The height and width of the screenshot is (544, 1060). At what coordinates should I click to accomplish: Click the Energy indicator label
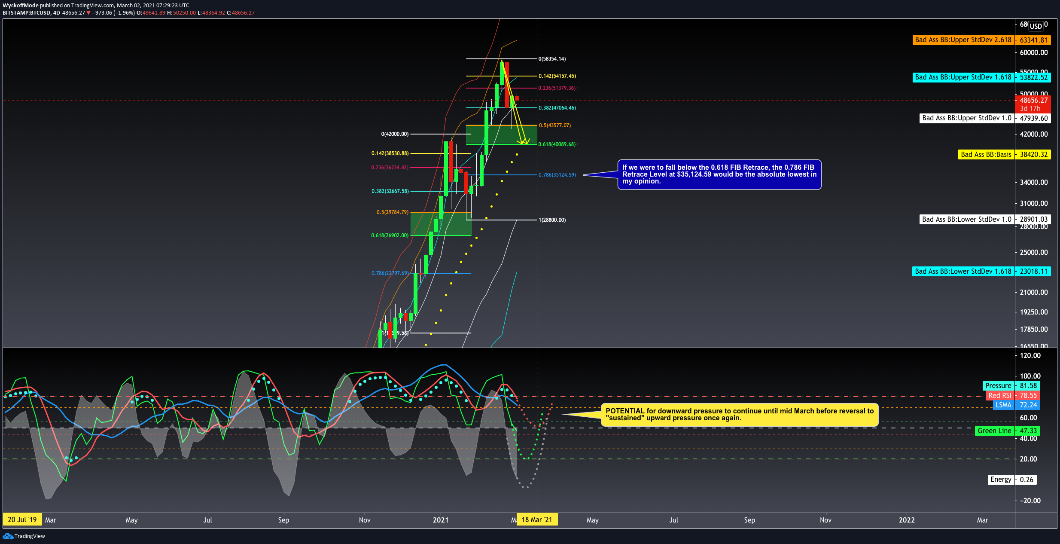click(1001, 480)
